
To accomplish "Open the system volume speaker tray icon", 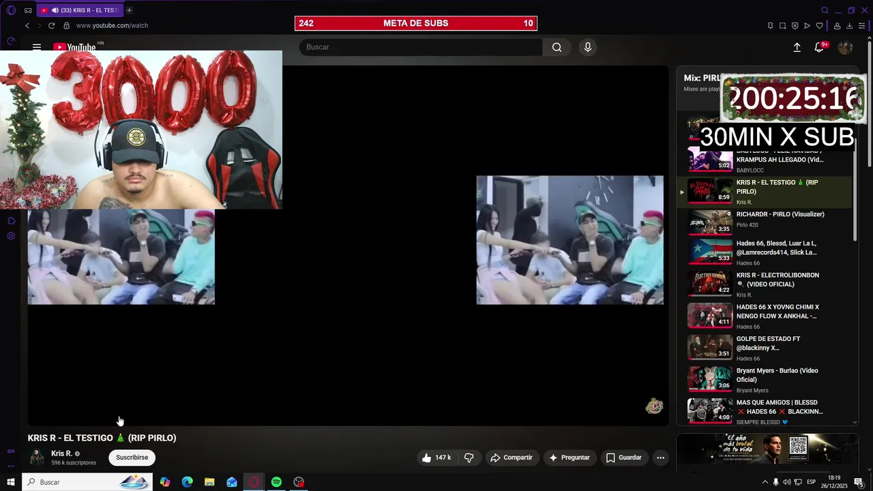I will pos(786,482).
